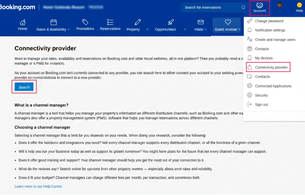Viewport: 305px width, 195px height.
Task: Click the Connectivity provider page heading
Action: (x=45, y=48)
